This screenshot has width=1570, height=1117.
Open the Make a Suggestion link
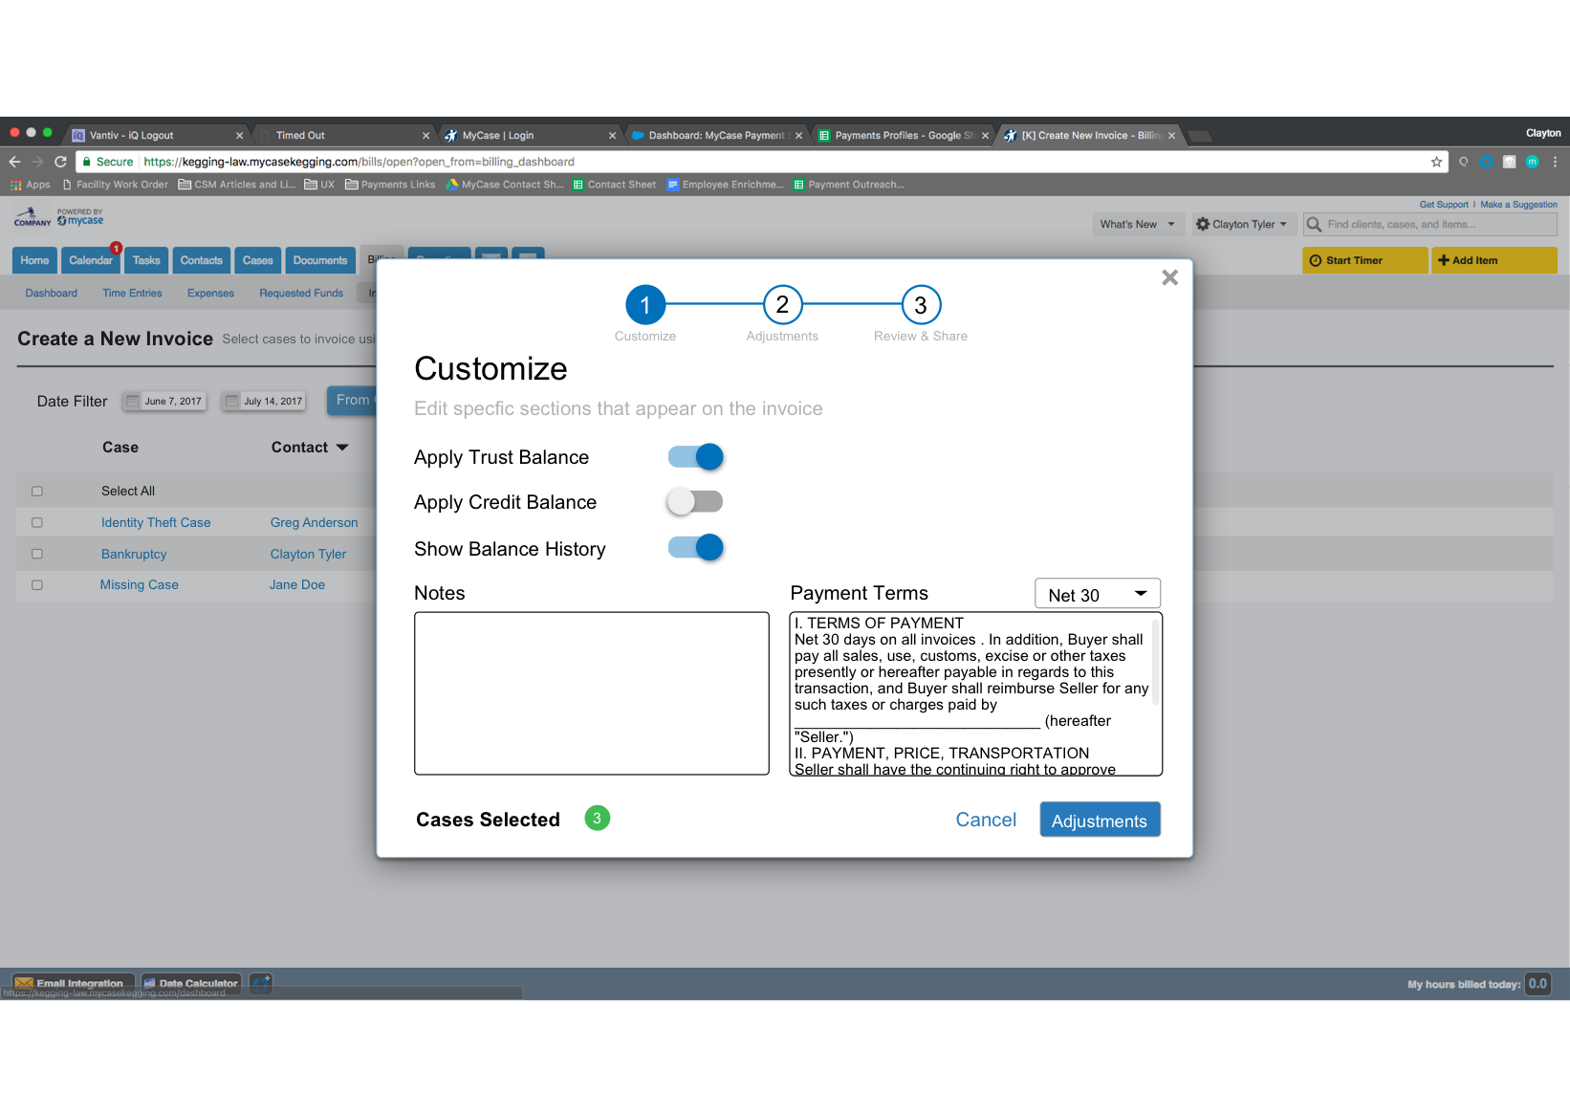coord(1518,205)
